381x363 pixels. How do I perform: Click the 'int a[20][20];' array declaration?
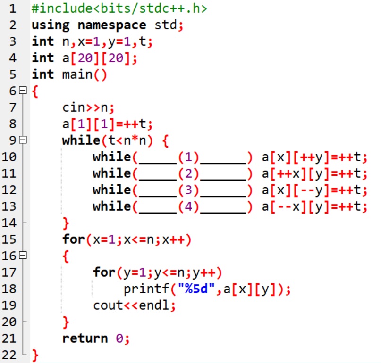click(x=85, y=58)
